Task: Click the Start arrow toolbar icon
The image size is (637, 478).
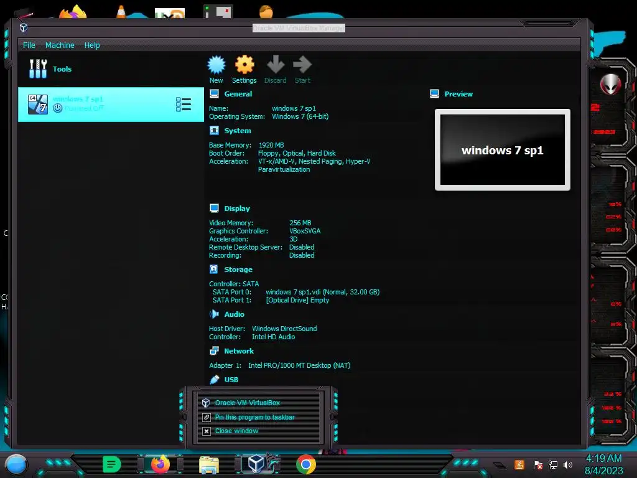Action: tap(302, 65)
